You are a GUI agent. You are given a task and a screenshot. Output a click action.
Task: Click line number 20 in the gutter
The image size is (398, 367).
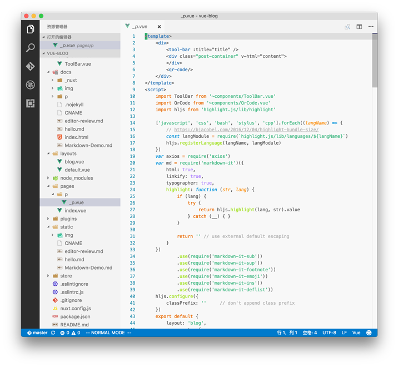pyautogui.click(x=132, y=163)
